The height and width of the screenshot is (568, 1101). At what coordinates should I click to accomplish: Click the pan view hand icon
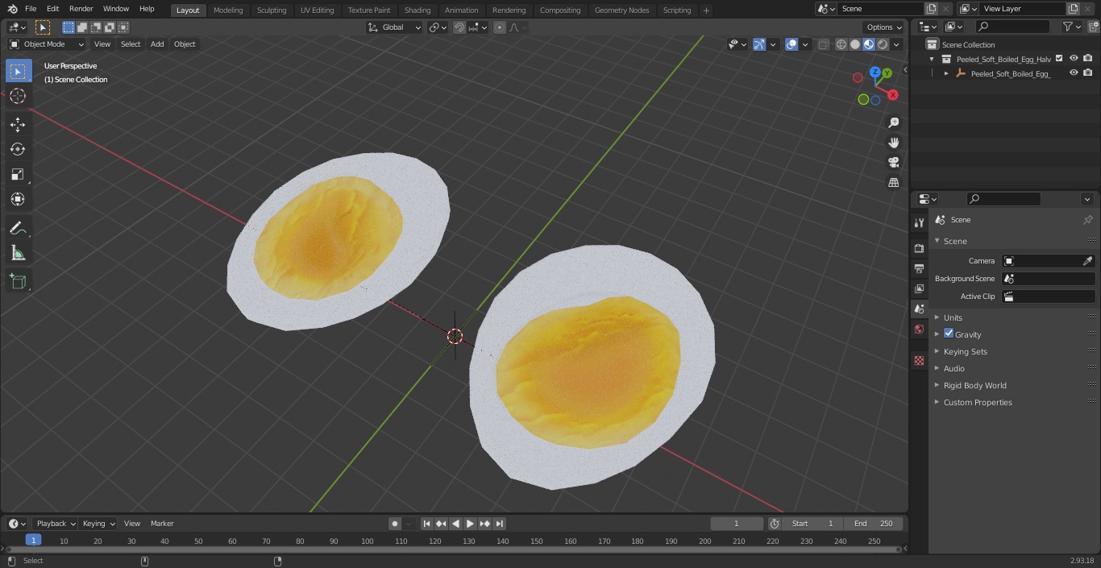click(893, 143)
